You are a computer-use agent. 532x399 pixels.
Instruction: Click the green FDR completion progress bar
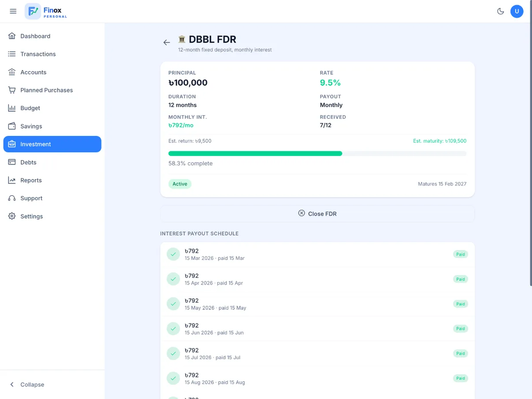tap(255, 153)
